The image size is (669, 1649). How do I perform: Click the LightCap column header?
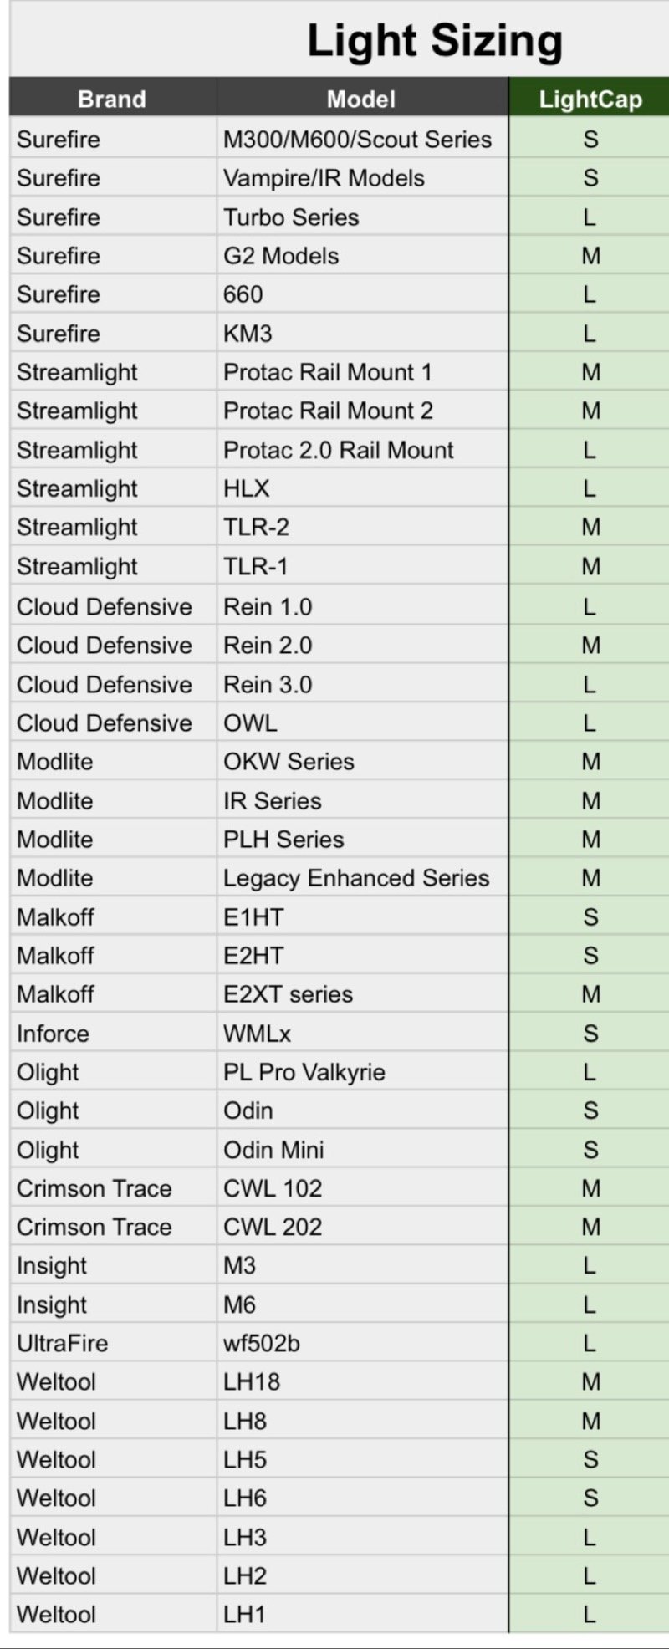point(590,100)
